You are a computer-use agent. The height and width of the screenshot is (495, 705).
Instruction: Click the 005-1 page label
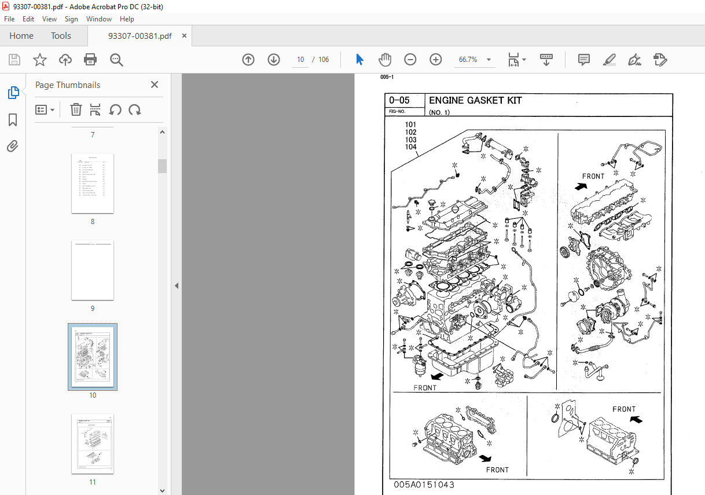pos(387,77)
